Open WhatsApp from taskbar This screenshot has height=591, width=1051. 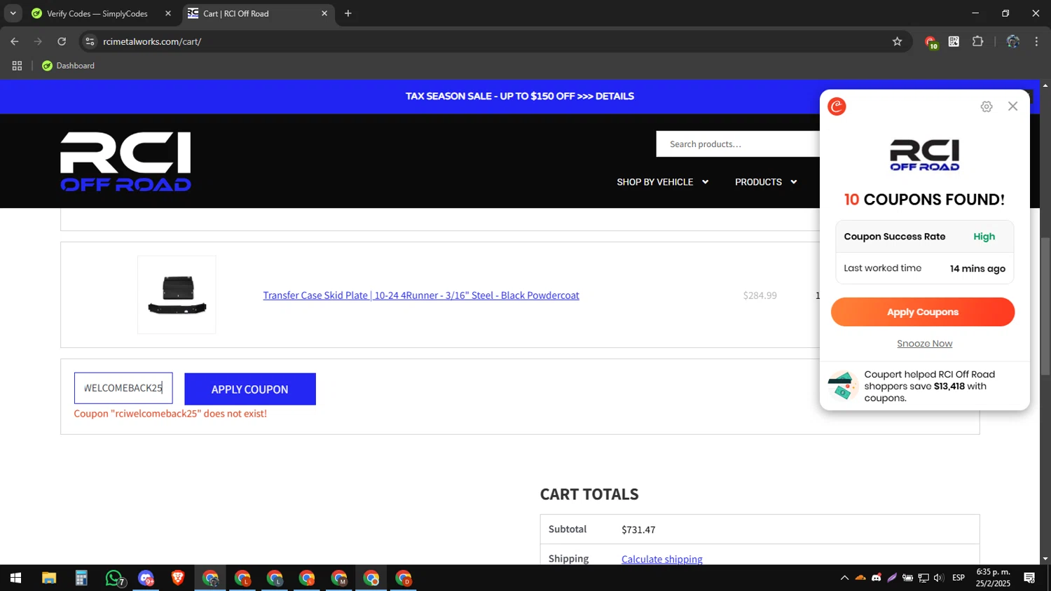pos(114,578)
